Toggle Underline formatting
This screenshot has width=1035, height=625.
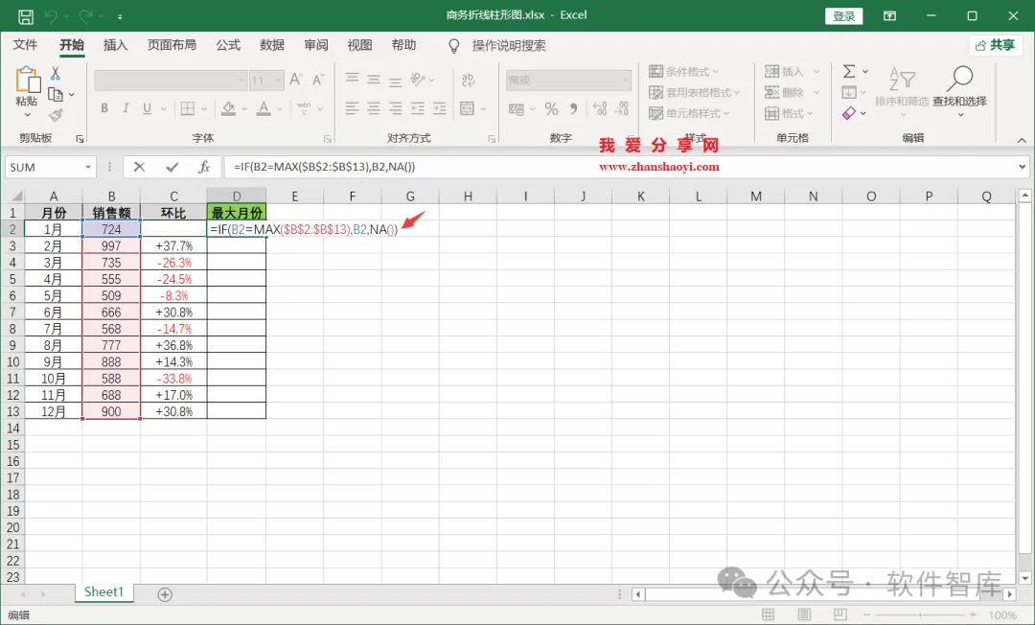point(147,108)
